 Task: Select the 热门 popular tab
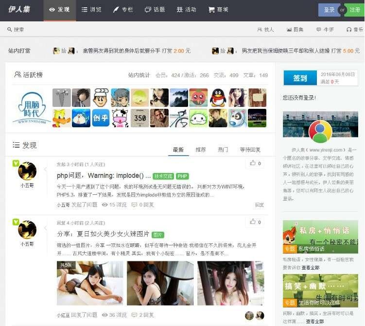click(x=223, y=150)
